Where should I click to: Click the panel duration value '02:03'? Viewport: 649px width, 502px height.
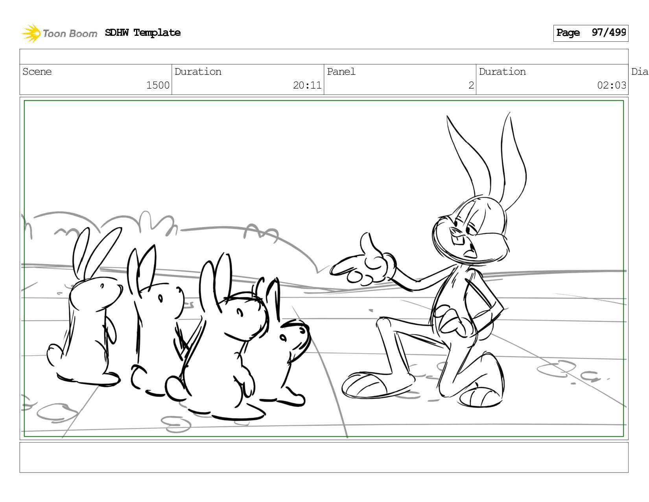pyautogui.click(x=612, y=85)
